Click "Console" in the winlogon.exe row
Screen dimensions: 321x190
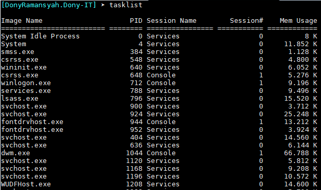(161, 83)
